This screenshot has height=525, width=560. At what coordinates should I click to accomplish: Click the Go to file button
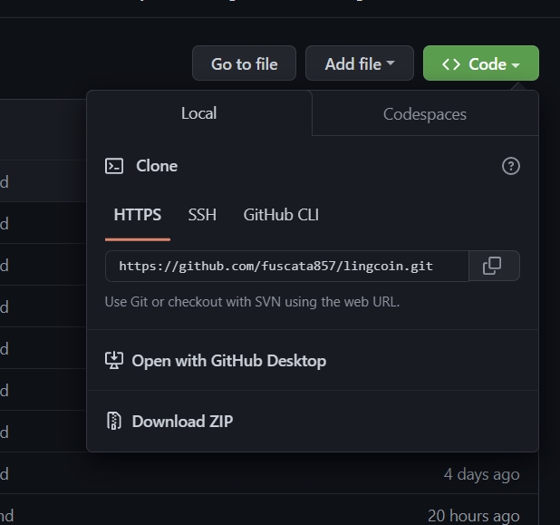click(244, 63)
